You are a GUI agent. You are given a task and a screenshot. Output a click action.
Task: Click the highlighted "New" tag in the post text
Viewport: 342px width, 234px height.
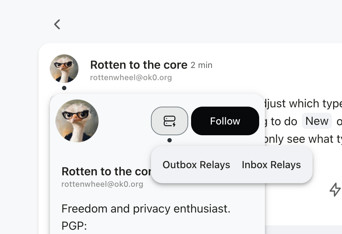click(317, 121)
